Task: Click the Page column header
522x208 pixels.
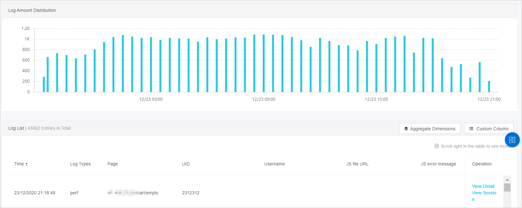Action: point(113,164)
